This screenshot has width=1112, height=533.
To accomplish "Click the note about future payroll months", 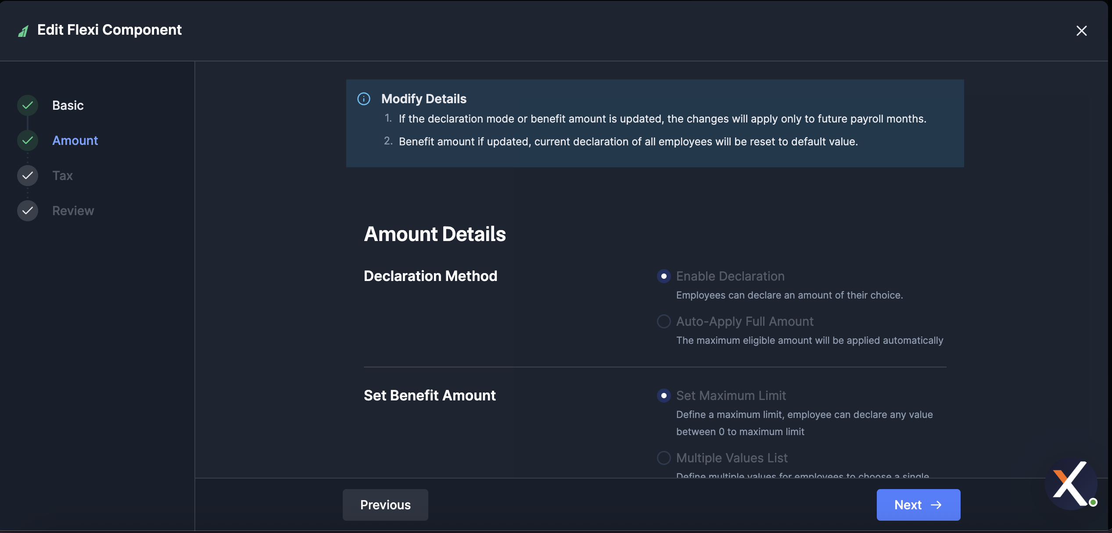I will 663,119.
